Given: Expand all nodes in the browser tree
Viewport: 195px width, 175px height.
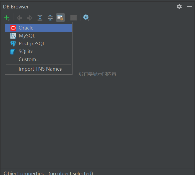Looking at the screenshot, I should coord(40,18).
